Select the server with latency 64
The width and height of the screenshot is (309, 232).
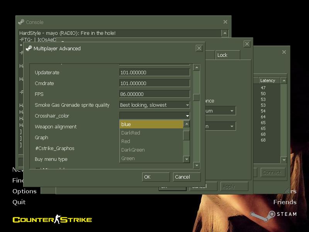pos(263,117)
